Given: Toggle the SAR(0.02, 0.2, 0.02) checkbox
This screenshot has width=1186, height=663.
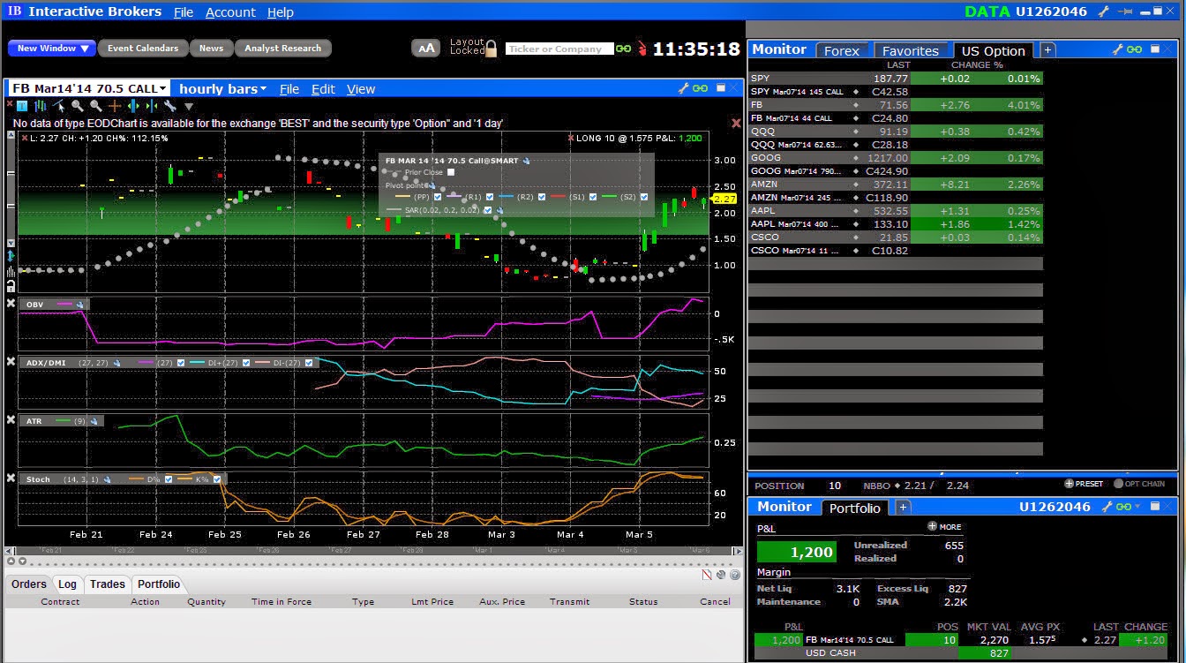Looking at the screenshot, I should pyautogui.click(x=487, y=210).
